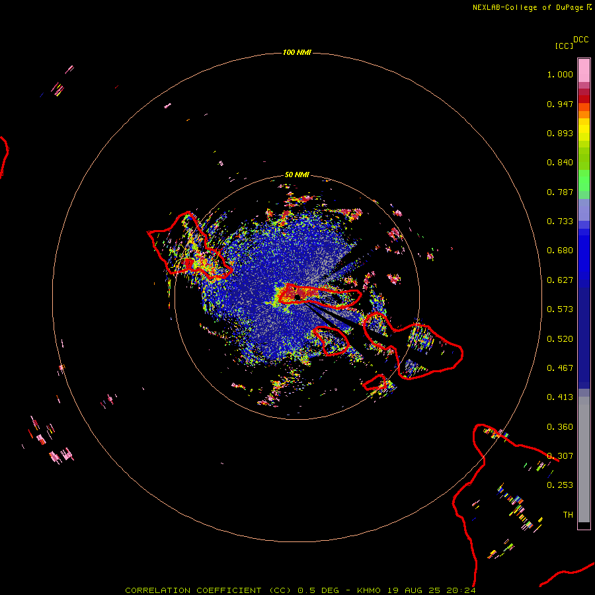Screen dimensions: 595x595
Task: Click the 100 NMI range ring label
Action: (x=297, y=52)
